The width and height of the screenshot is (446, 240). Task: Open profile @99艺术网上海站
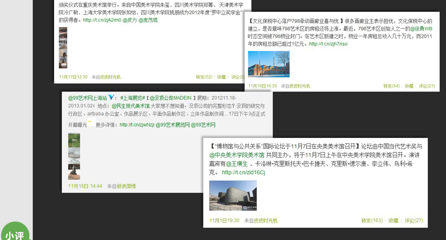[87, 98]
